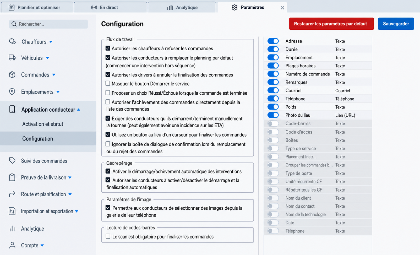Screen dimensions: 420x255
Task: Click the calendar icon on Planifier tab
Action: click(x=12, y=7)
